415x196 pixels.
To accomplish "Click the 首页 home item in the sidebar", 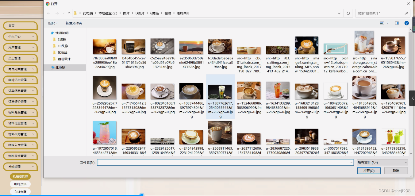I will [20, 26].
